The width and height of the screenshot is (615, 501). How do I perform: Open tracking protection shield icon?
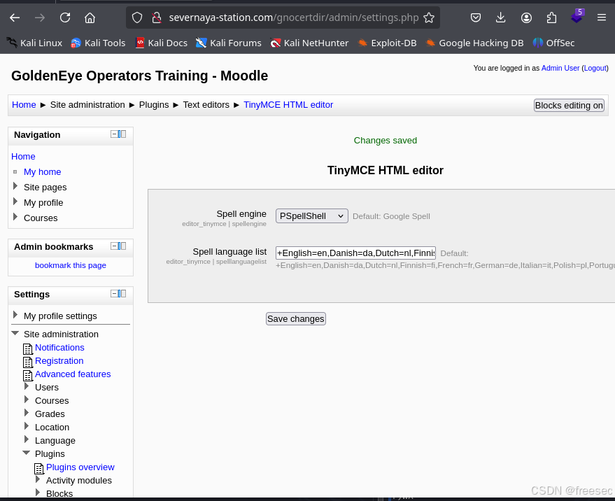coord(137,17)
